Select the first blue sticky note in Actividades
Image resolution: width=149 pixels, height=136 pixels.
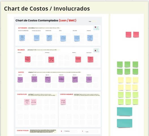(22, 38)
